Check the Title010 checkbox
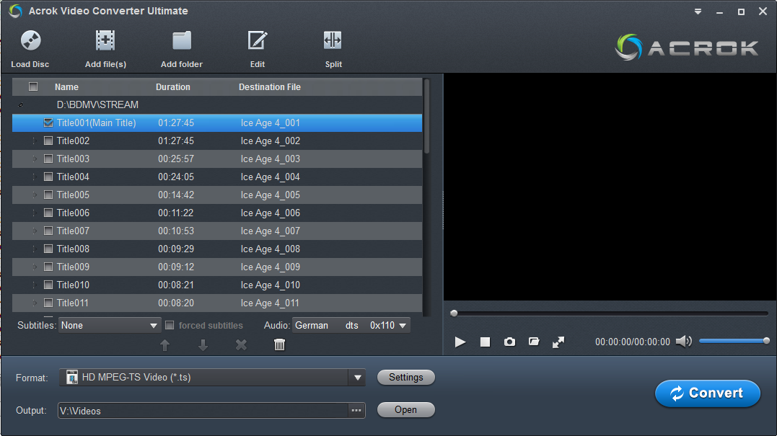The image size is (777, 436). click(x=48, y=285)
